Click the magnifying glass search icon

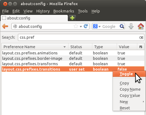(122, 26)
